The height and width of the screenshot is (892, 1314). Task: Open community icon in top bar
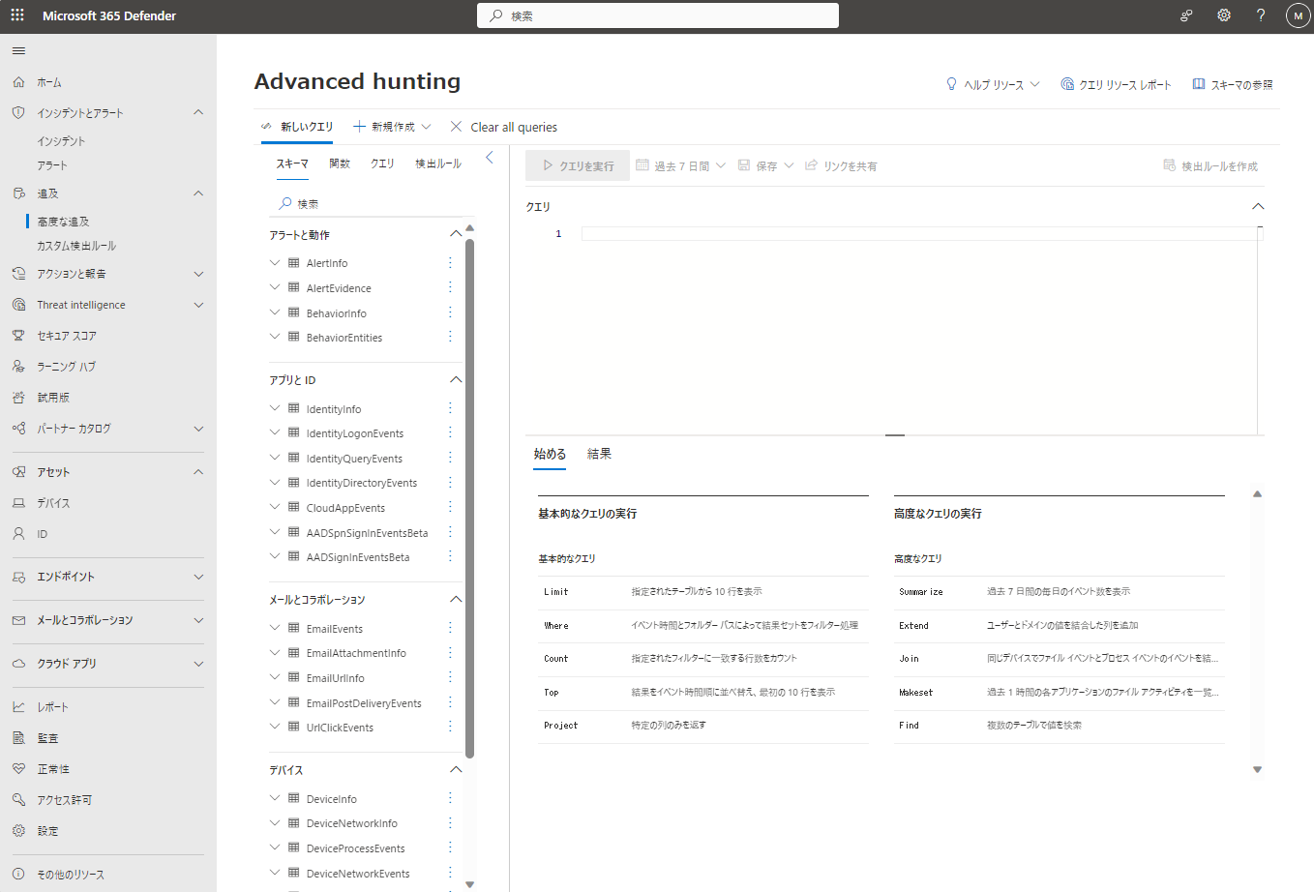1186,15
